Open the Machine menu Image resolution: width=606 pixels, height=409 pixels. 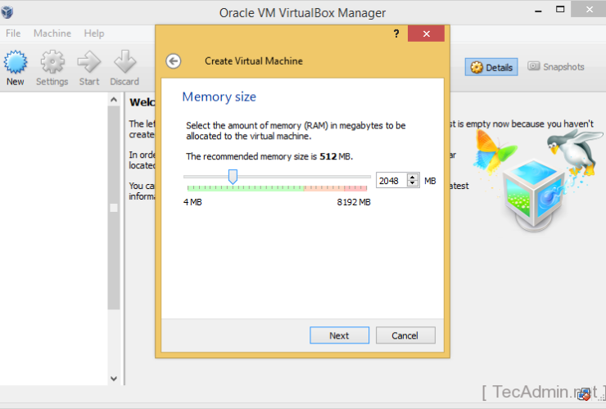coord(52,34)
